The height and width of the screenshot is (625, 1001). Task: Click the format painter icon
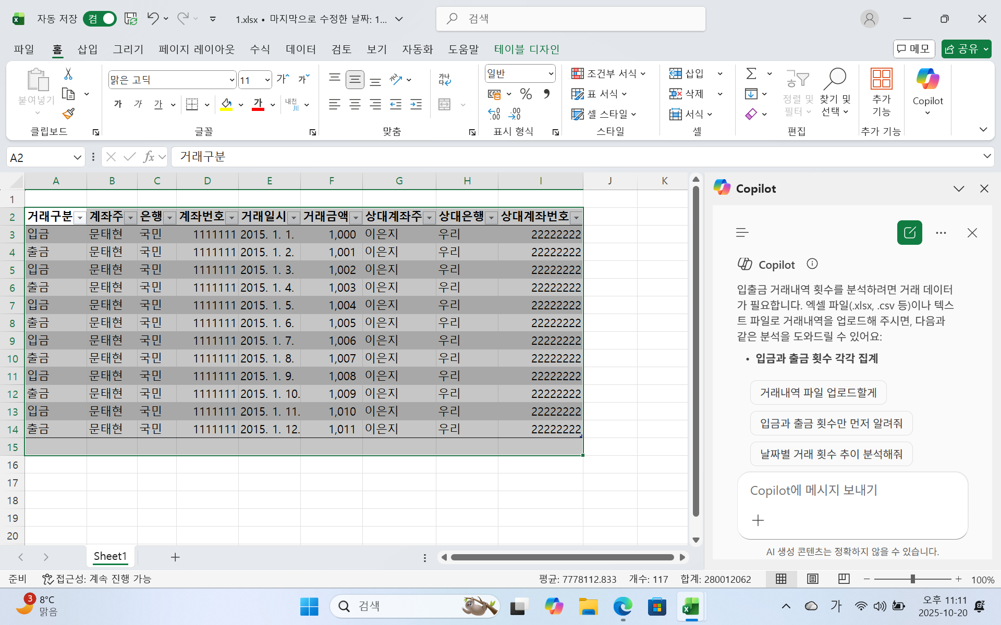point(67,113)
